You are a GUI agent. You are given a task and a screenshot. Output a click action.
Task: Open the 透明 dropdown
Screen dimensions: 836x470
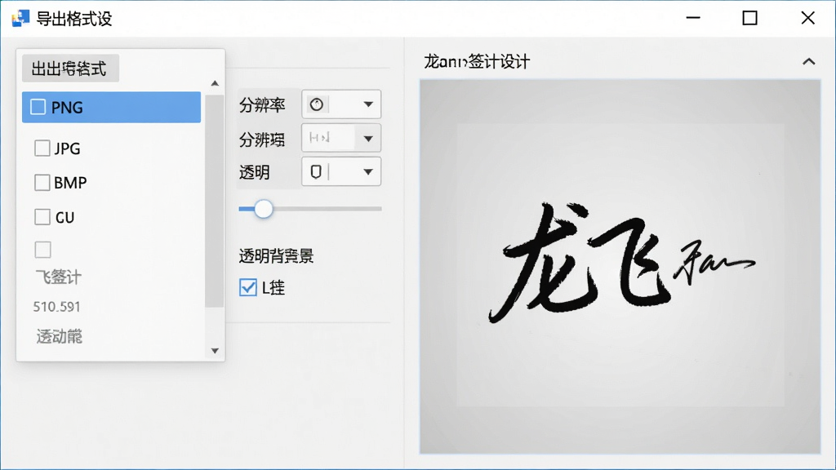[x=341, y=171]
